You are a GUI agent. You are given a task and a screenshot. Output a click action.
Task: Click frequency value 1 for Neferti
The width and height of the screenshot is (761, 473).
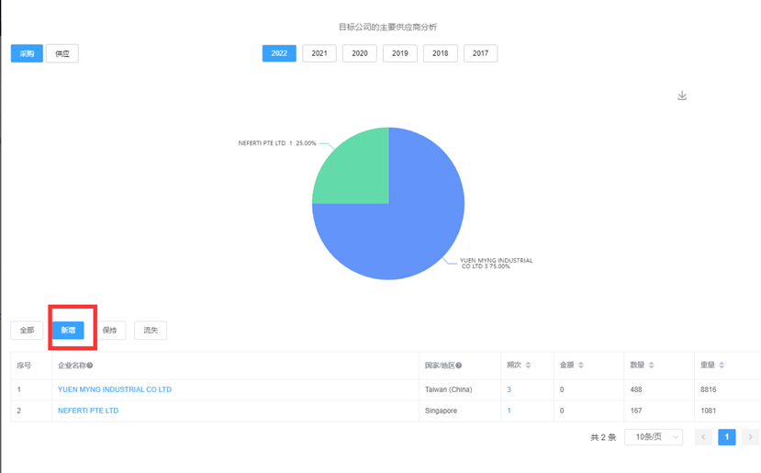pyautogui.click(x=509, y=411)
